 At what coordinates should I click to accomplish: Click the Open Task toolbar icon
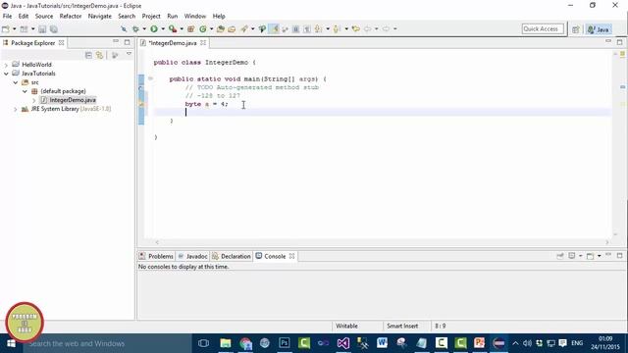coord(232,29)
